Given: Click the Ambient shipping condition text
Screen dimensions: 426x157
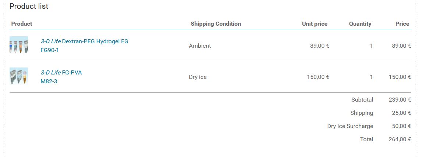Looking at the screenshot, I should (x=200, y=46).
